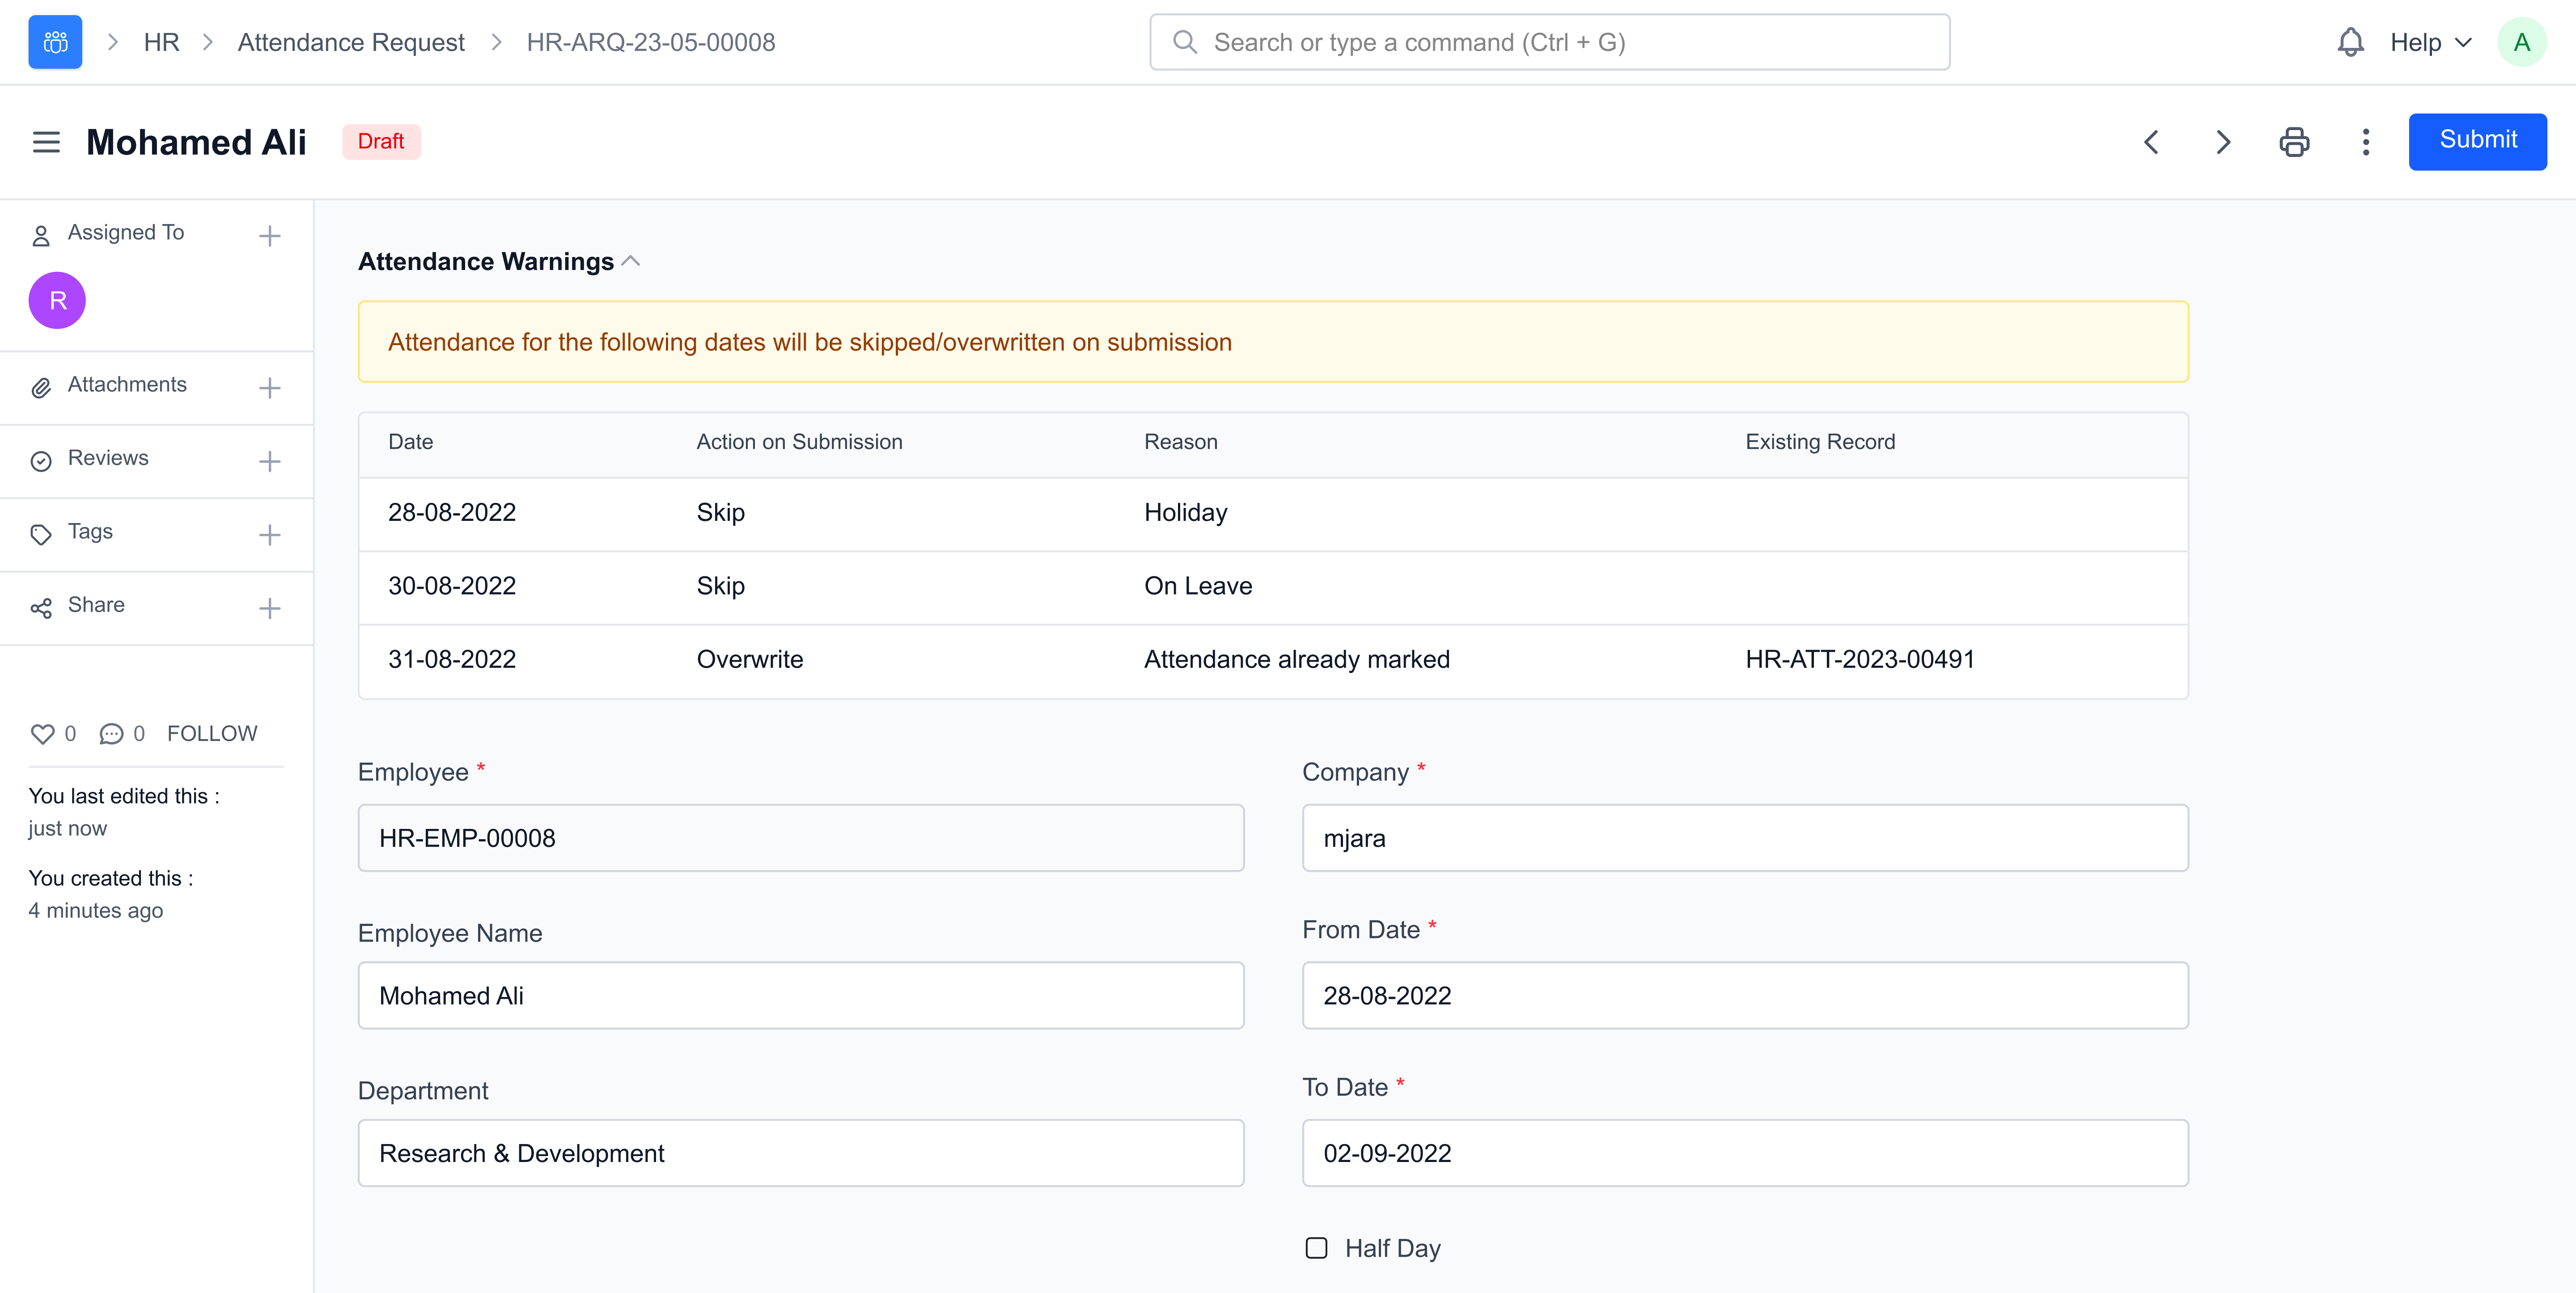
Task: Open the user avatar A menu
Action: [2521, 42]
